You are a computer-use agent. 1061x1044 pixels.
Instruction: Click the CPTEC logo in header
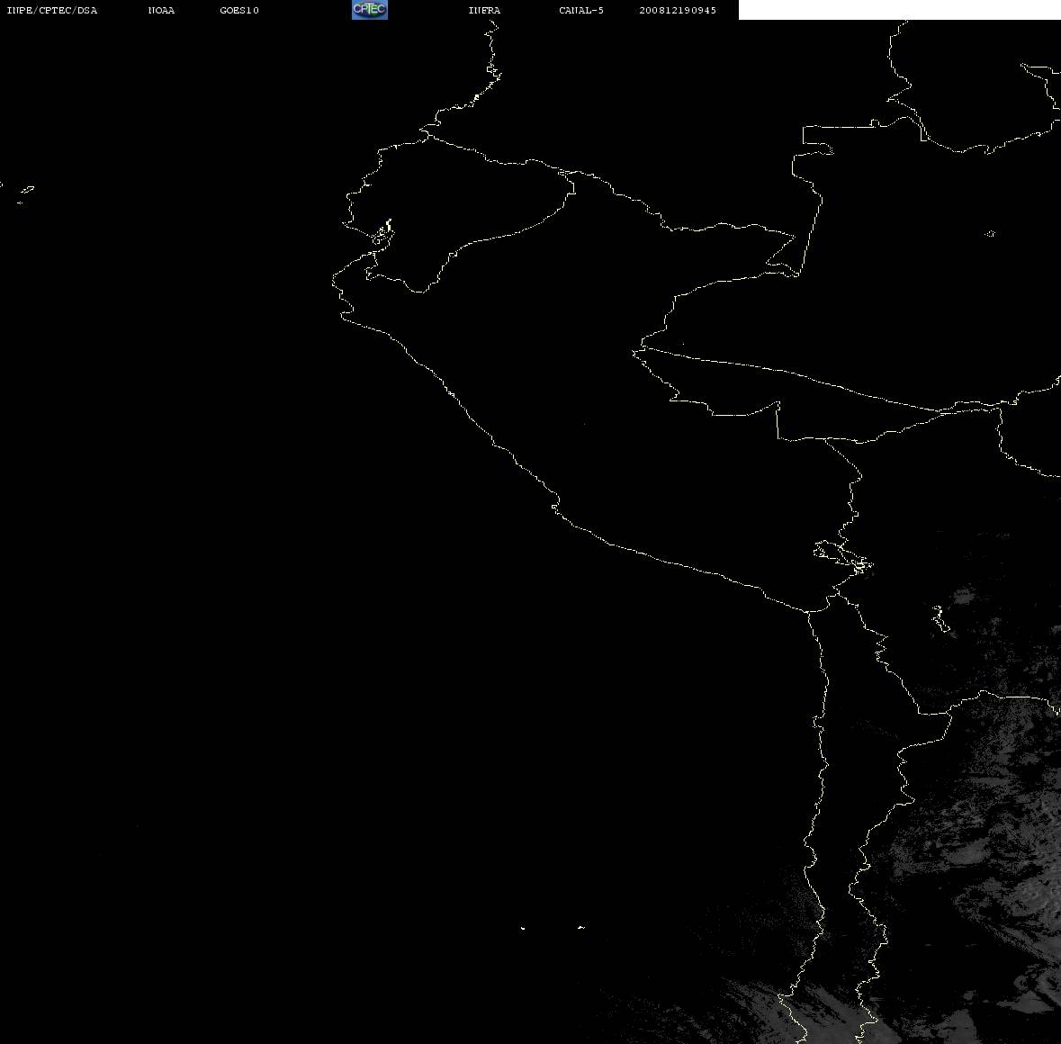click(x=370, y=10)
